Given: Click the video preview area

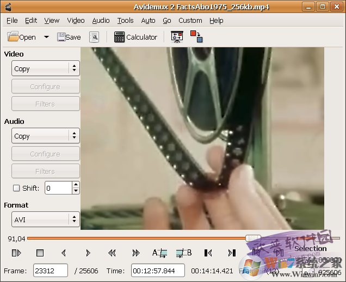Looking at the screenshot, I should pos(202,139).
